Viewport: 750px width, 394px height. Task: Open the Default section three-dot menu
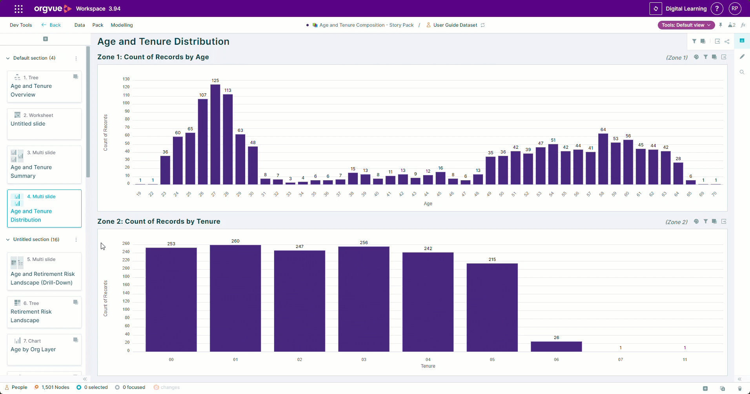76,58
